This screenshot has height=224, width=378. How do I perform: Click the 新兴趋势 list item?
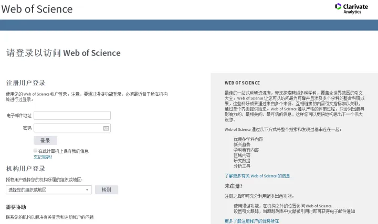242,144
